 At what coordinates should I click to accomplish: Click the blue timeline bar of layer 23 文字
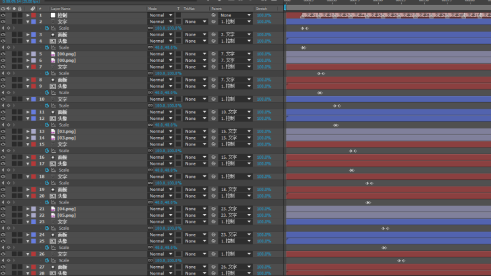(x=388, y=221)
